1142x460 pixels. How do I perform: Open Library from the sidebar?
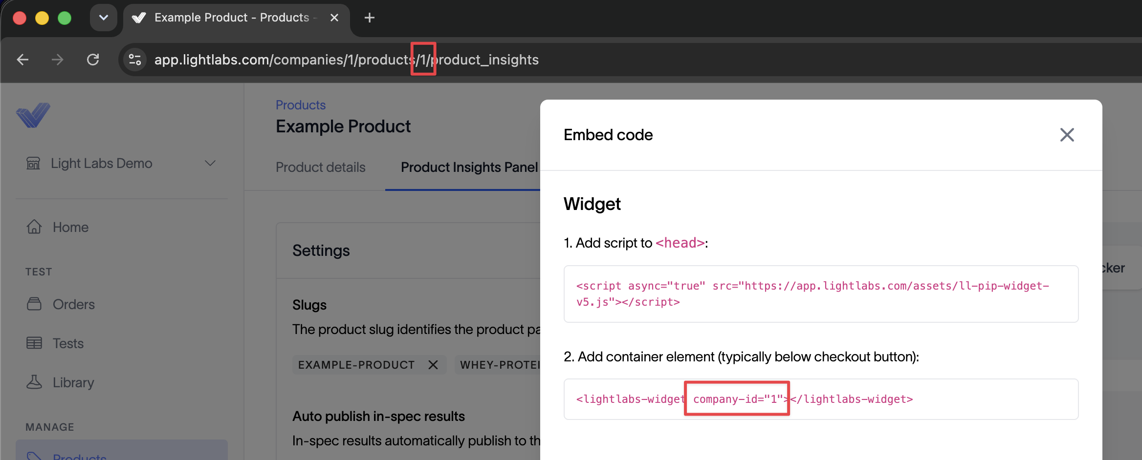73,382
